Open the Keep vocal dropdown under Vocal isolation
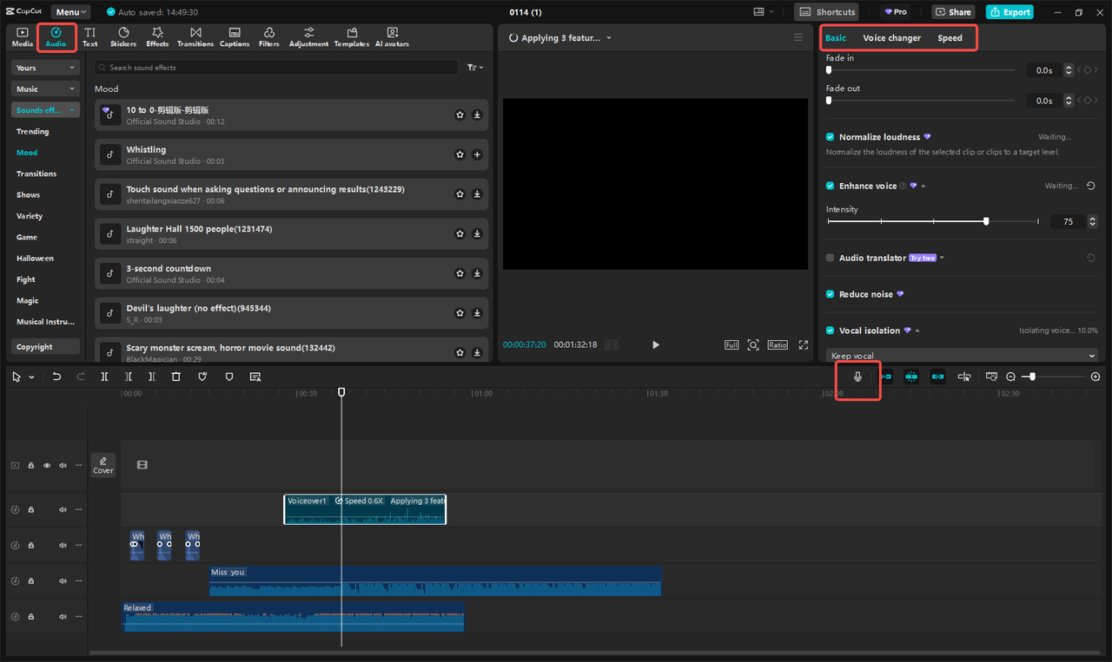Viewport: 1112px width, 662px height. (961, 353)
